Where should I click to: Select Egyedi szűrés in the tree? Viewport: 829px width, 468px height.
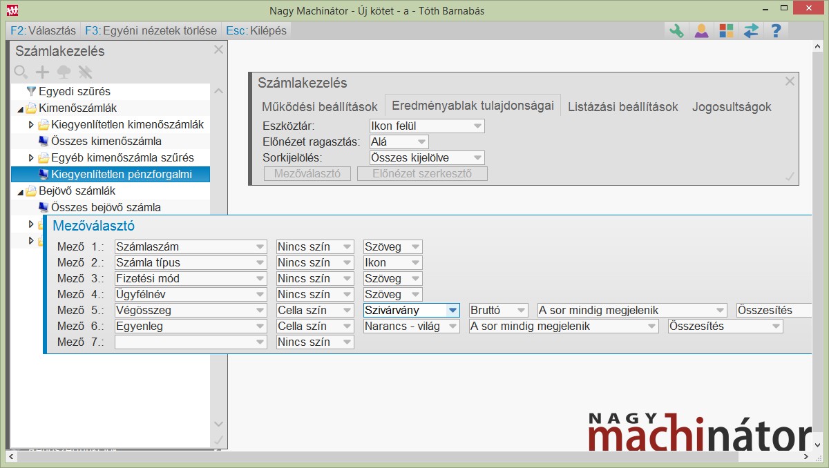(x=75, y=91)
